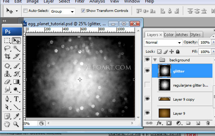
Task: Hide the glitter layer
Action: [148, 71]
